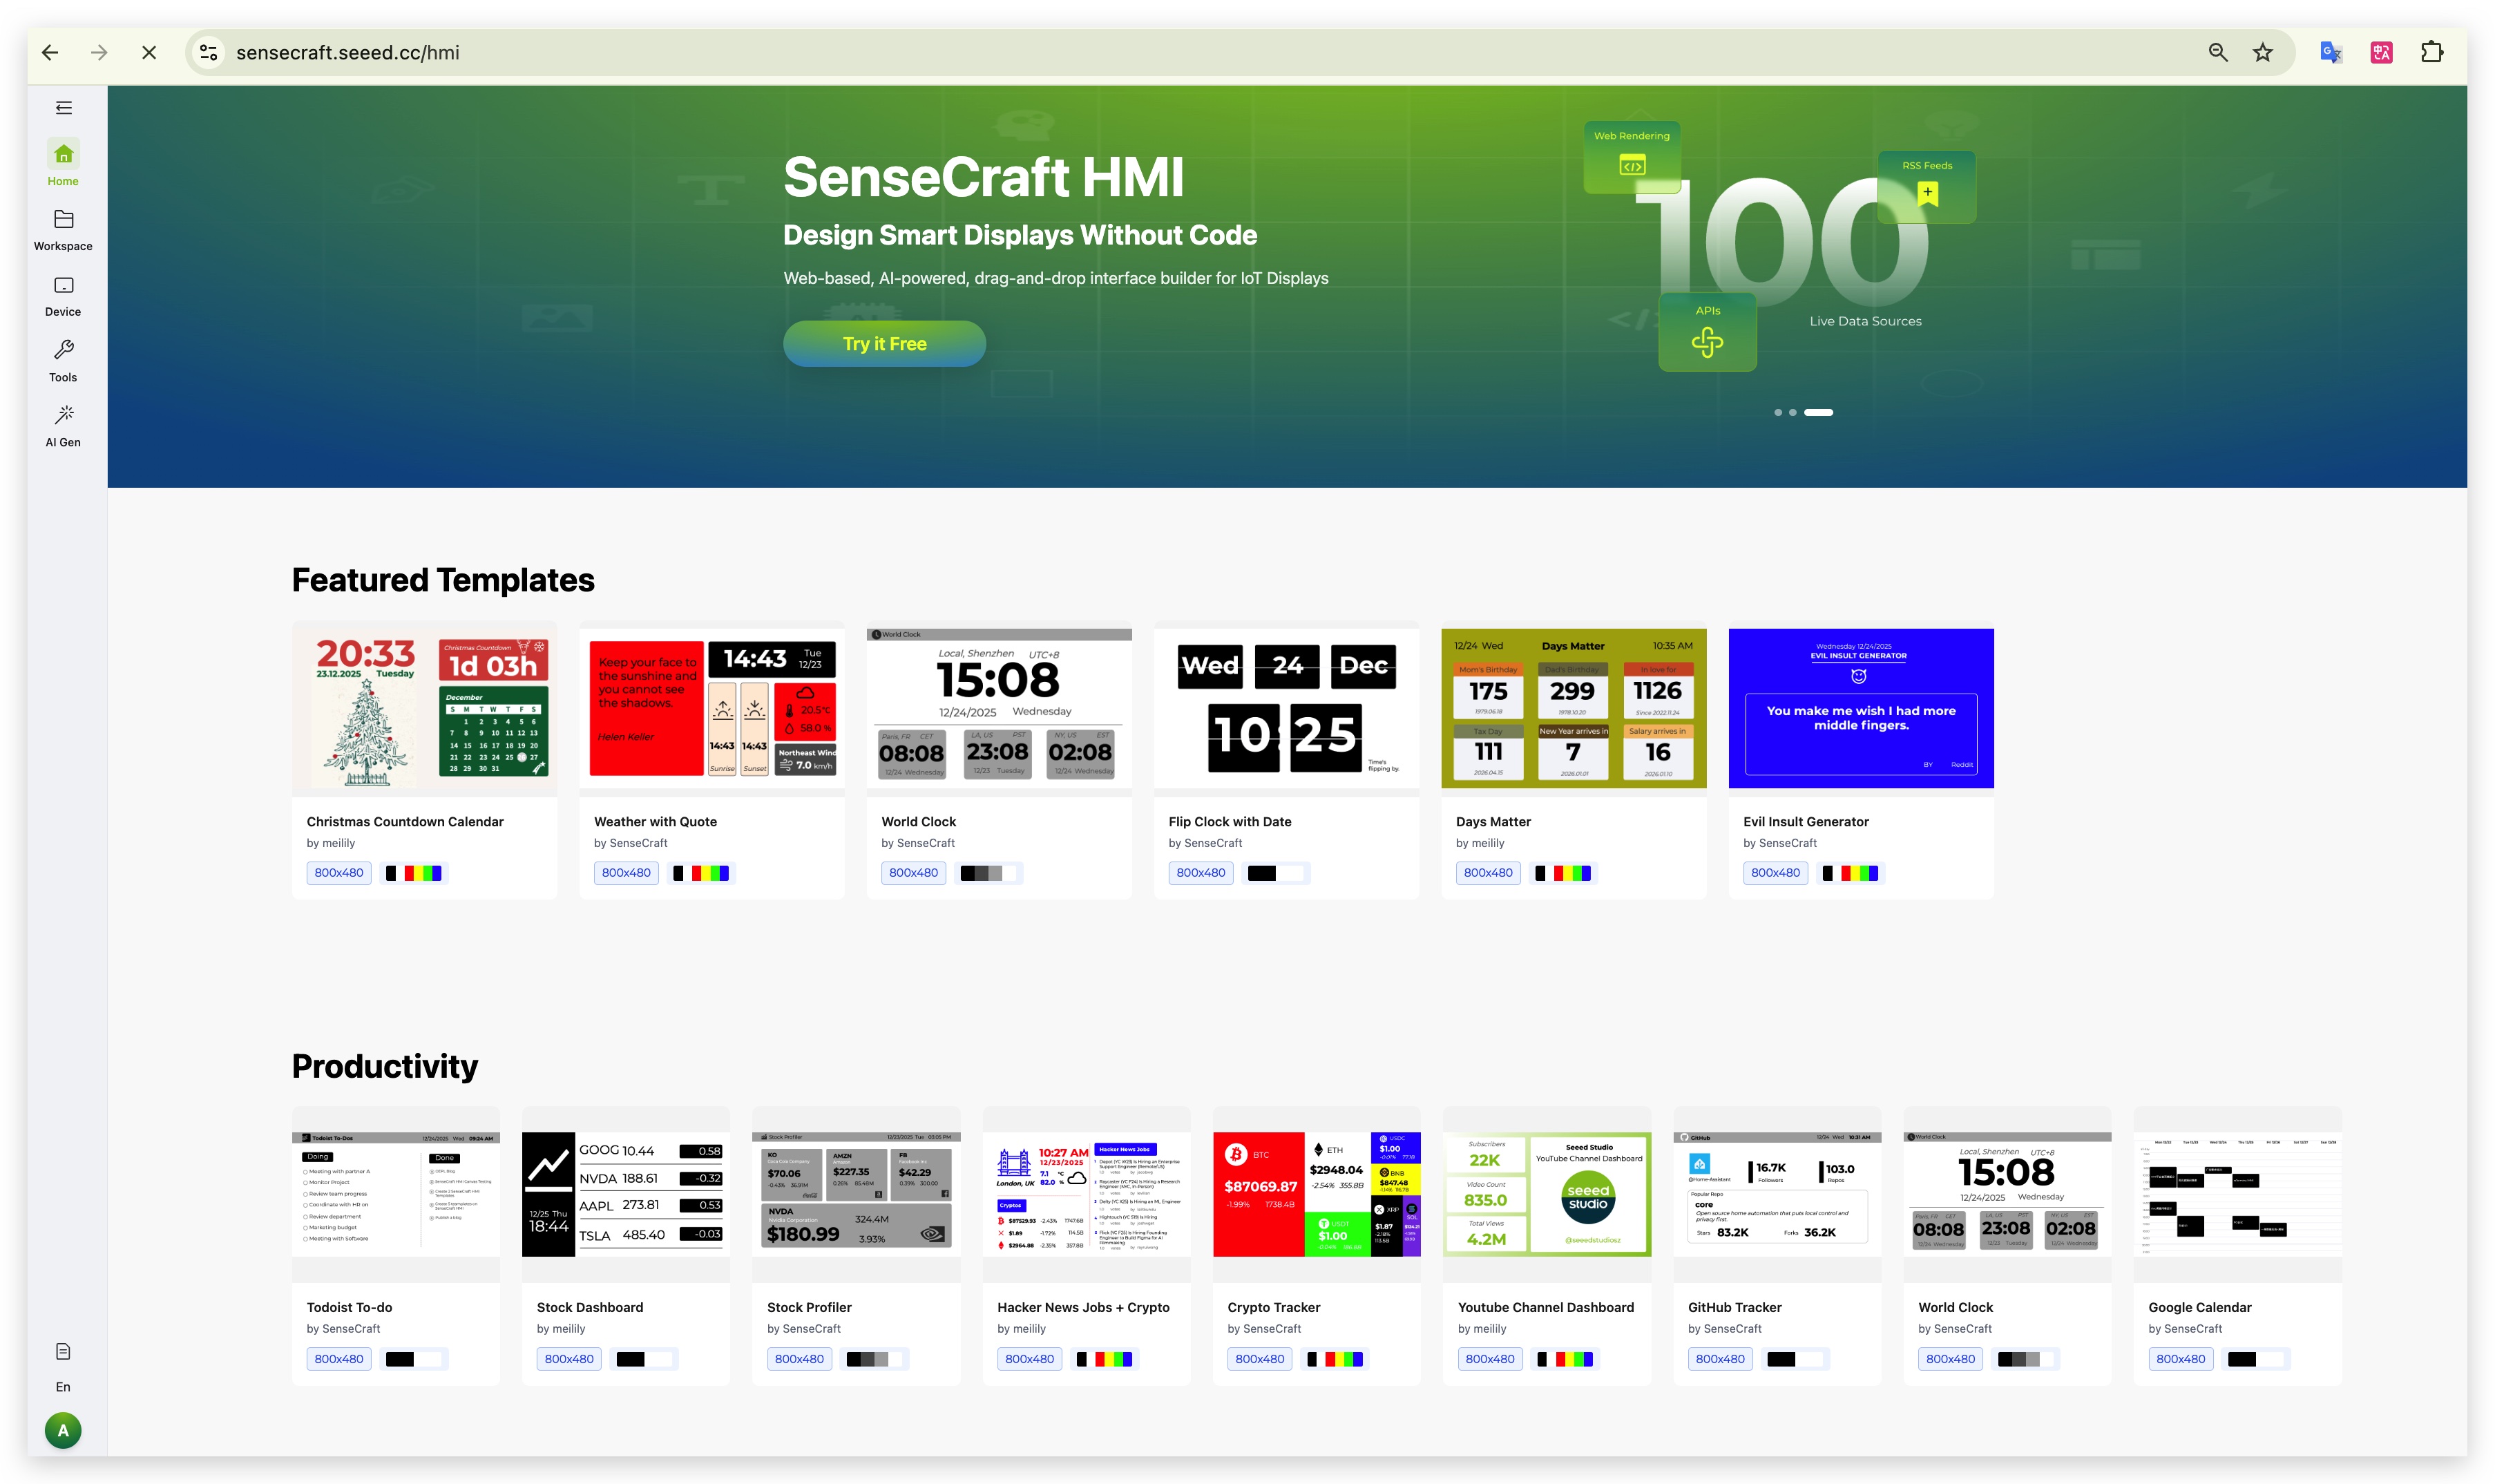The height and width of the screenshot is (1484, 2495).
Task: Open Christmas Countdown Calendar template title
Action: (x=405, y=822)
